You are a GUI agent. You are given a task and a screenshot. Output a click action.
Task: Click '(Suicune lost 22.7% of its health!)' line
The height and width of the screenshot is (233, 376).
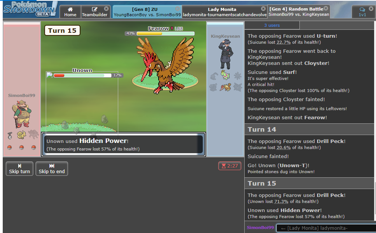pos(284,42)
